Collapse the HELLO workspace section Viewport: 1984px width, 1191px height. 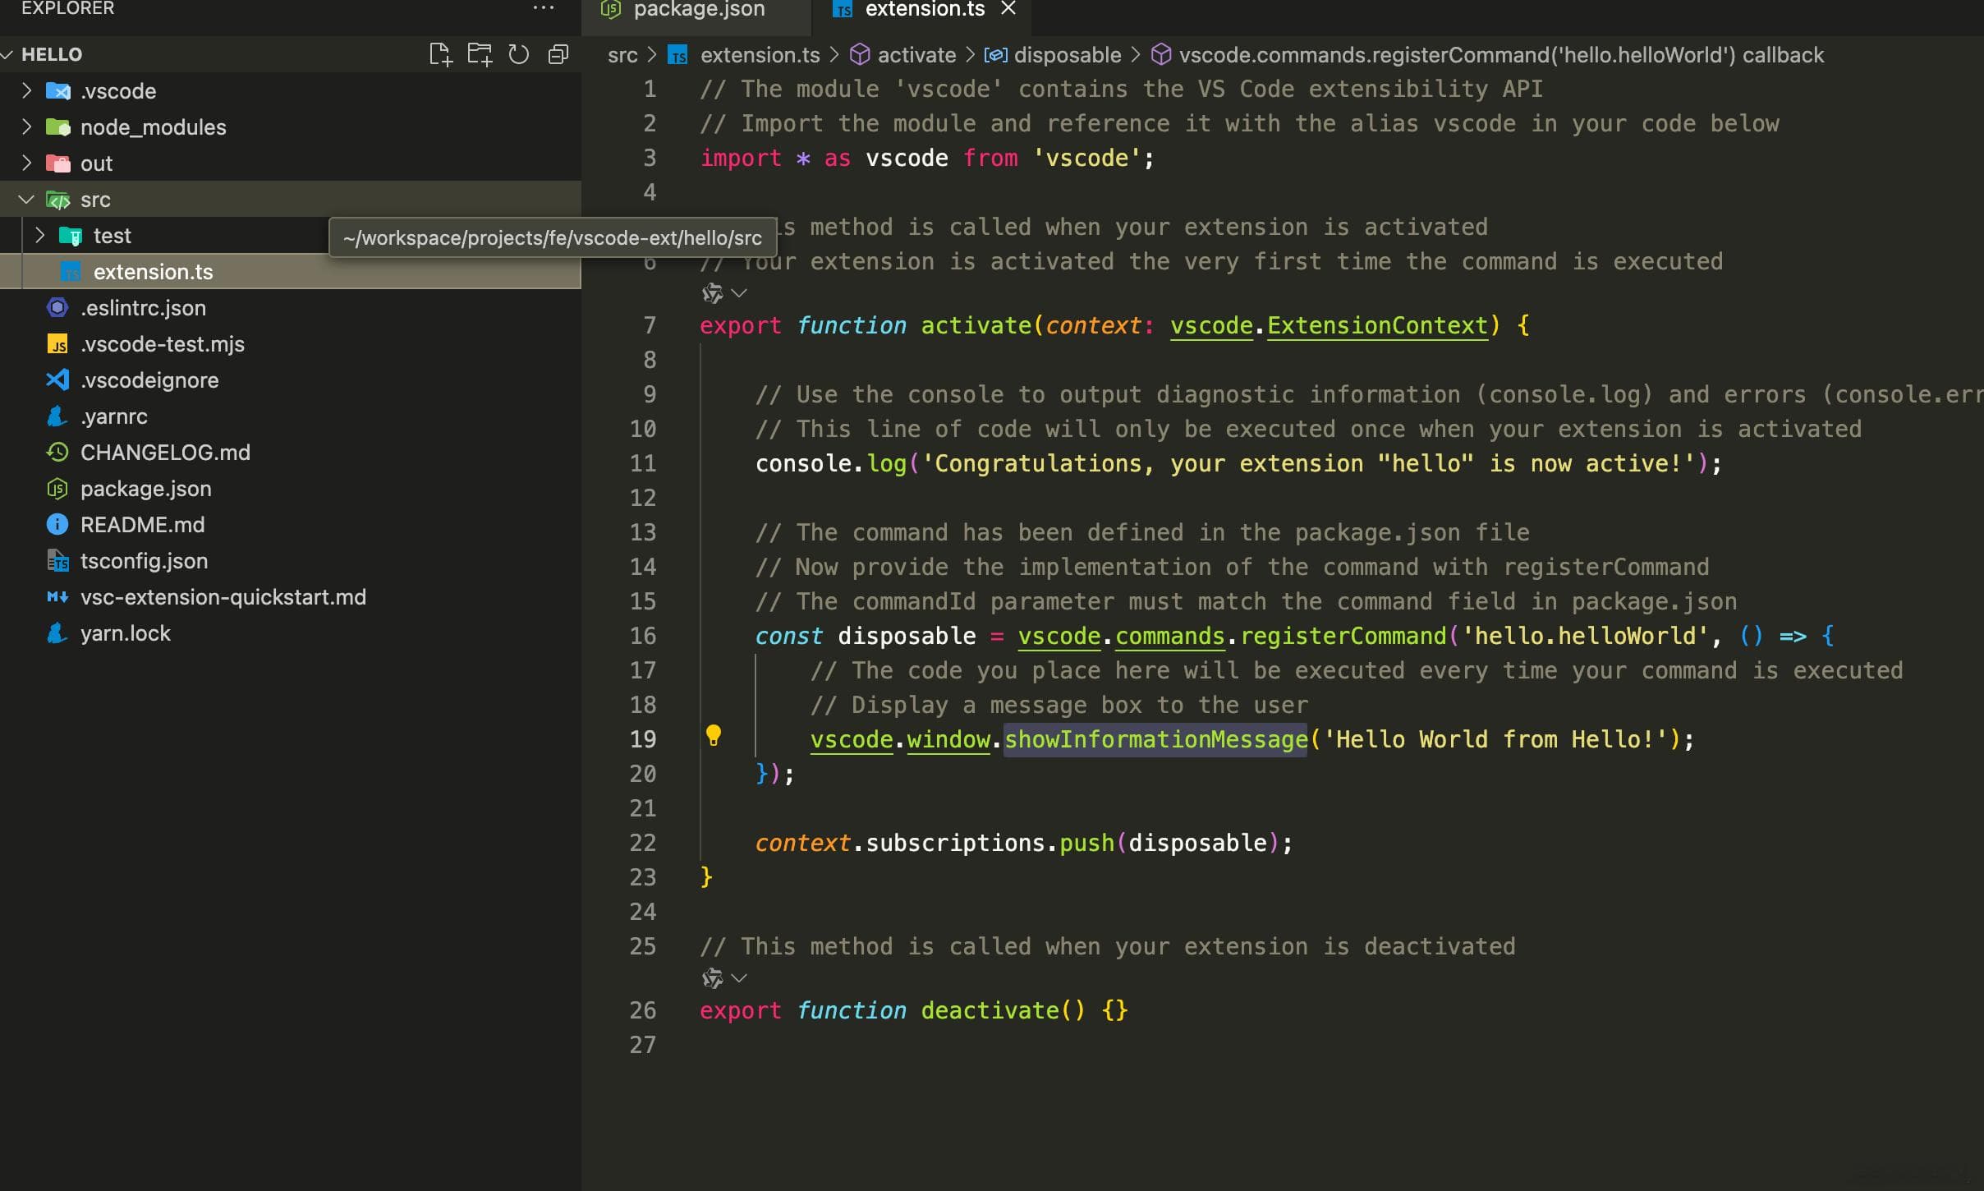point(8,54)
